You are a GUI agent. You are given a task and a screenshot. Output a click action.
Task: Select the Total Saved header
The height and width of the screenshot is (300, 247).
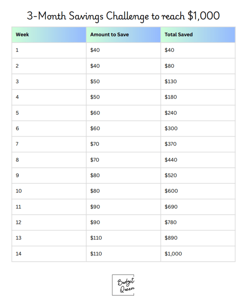[198, 34]
